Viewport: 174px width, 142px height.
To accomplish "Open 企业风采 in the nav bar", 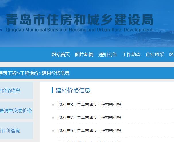I will [x=155, y=55].
